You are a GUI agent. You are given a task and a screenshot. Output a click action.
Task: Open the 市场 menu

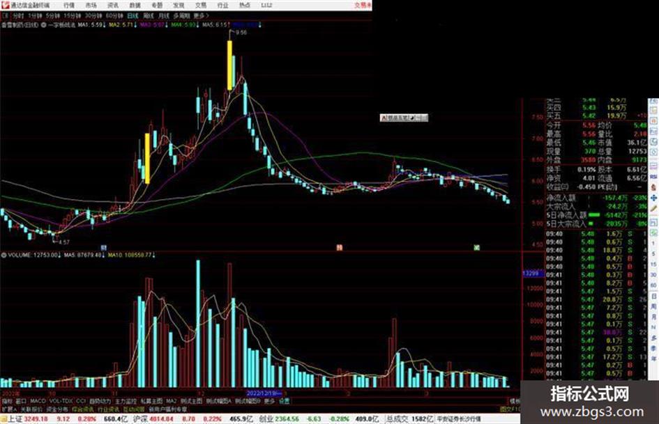click(x=91, y=5)
